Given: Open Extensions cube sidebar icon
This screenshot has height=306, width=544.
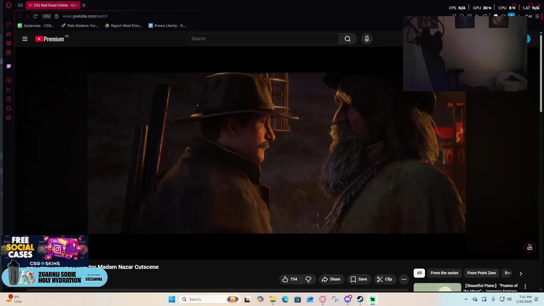Looking at the screenshot, I should coord(8,108).
